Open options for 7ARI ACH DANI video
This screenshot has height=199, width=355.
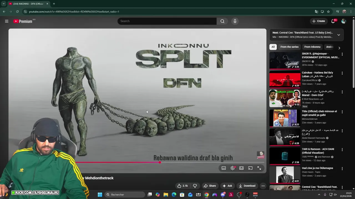pyautogui.click(x=342, y=150)
